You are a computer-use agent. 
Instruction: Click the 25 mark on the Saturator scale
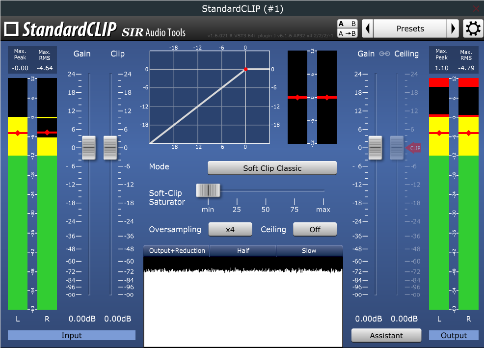[237, 210]
